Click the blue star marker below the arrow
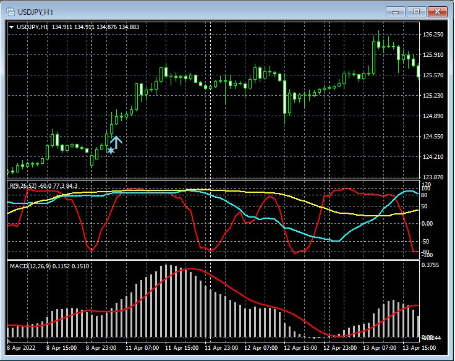 111,150
